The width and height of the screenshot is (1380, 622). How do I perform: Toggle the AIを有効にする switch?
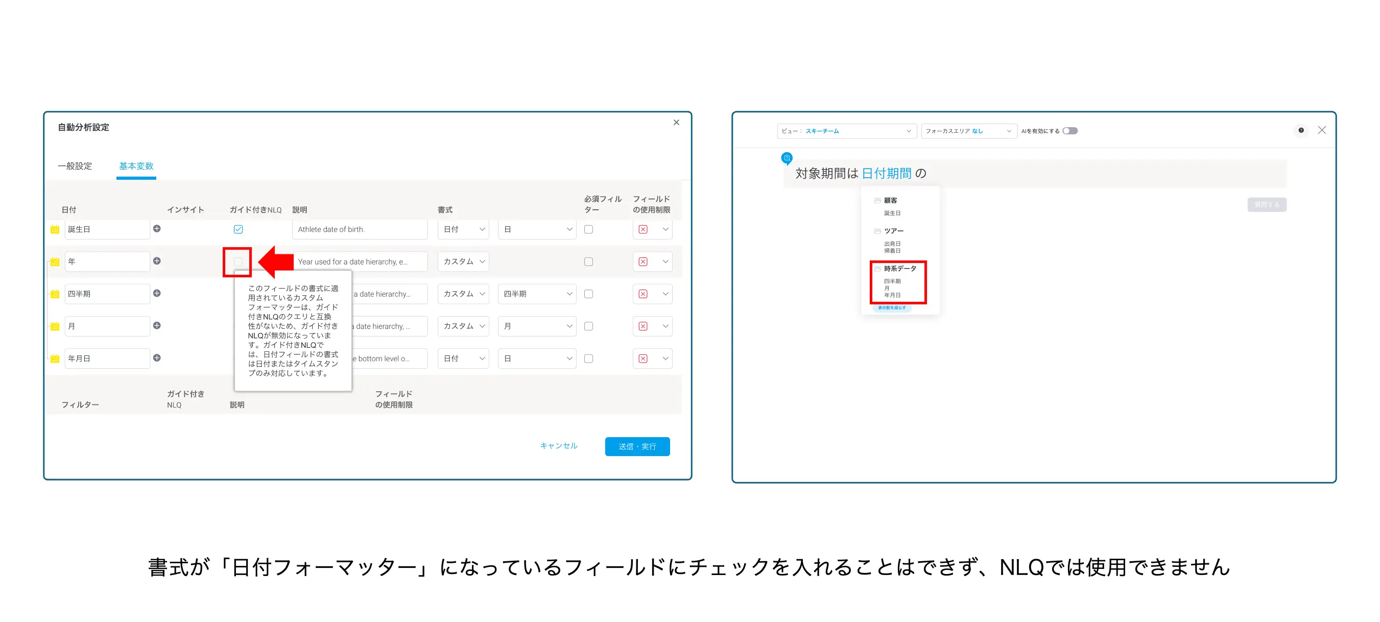click(x=1070, y=131)
